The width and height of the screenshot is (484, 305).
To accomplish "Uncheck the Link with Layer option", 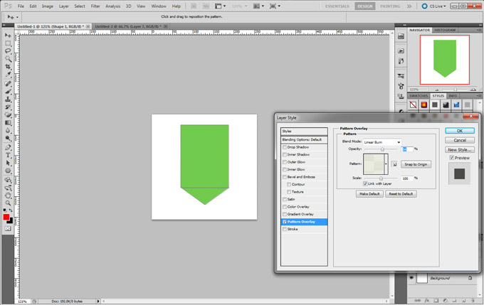I will [x=365, y=183].
